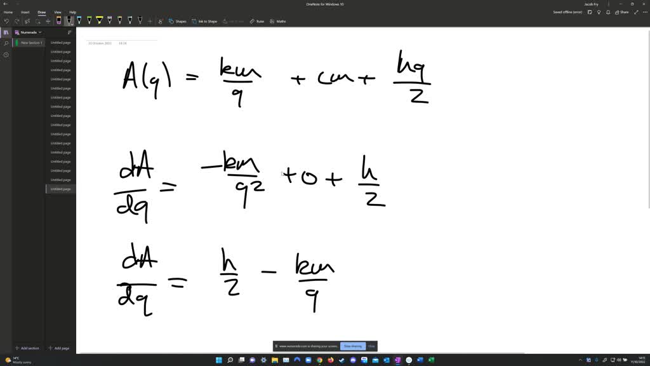Click the Stop sharing button
The height and width of the screenshot is (366, 650).
[353, 346]
